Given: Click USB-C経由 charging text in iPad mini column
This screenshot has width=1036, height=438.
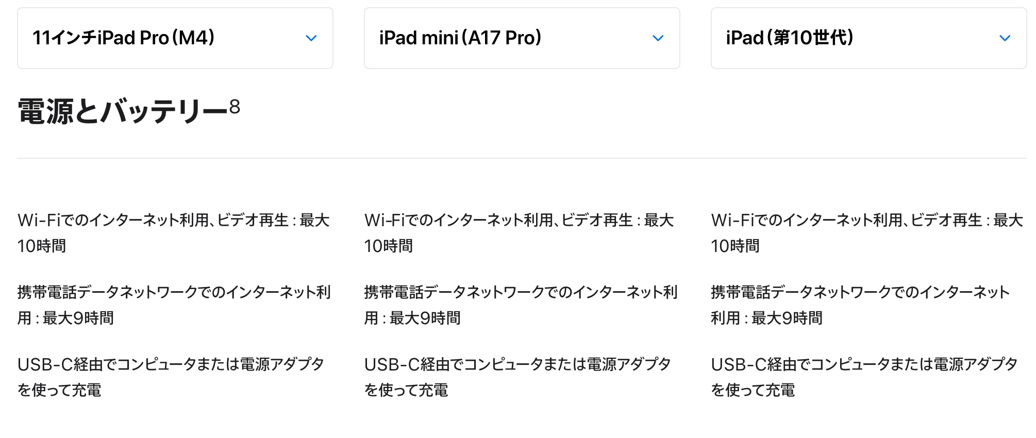Looking at the screenshot, I should (518, 377).
